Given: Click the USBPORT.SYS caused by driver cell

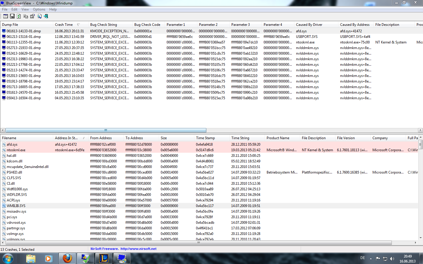Looking at the screenshot, I should (x=307, y=37).
